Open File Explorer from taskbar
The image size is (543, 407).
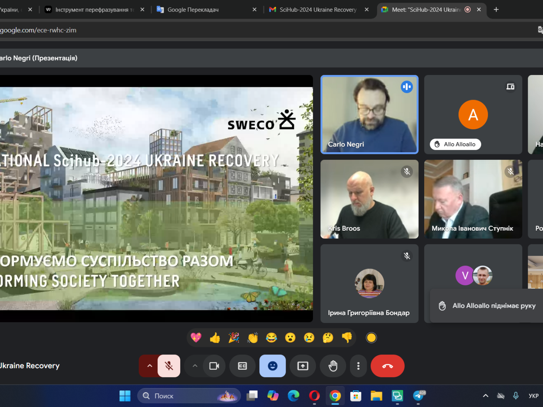coord(376,396)
